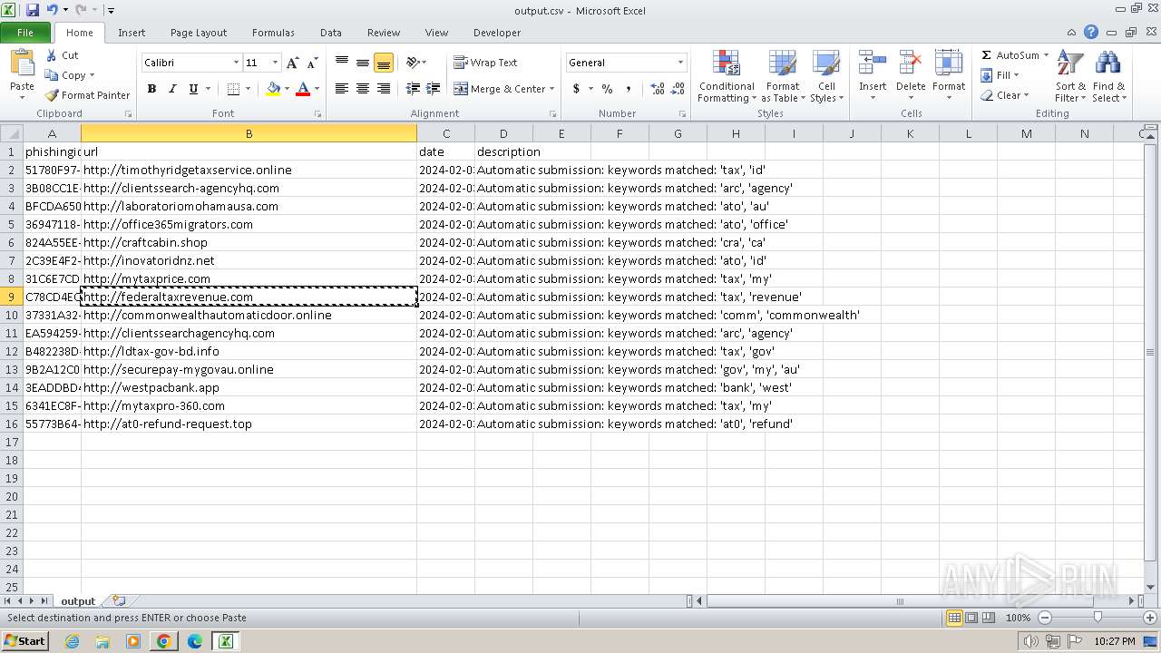Open font size 11 dropdown
This screenshot has width=1161, height=653.
275,63
